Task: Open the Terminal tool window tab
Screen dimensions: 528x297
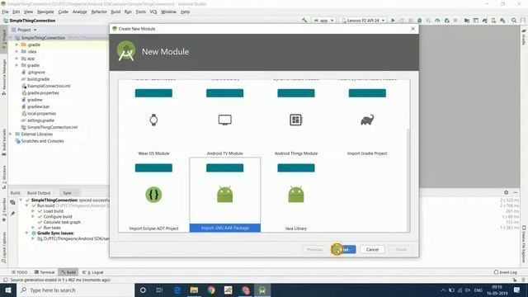Action: tap(45, 272)
